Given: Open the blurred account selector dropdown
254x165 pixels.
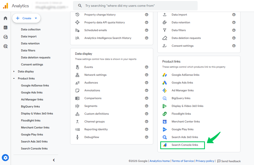Looking at the screenshot, I should 52,6.
